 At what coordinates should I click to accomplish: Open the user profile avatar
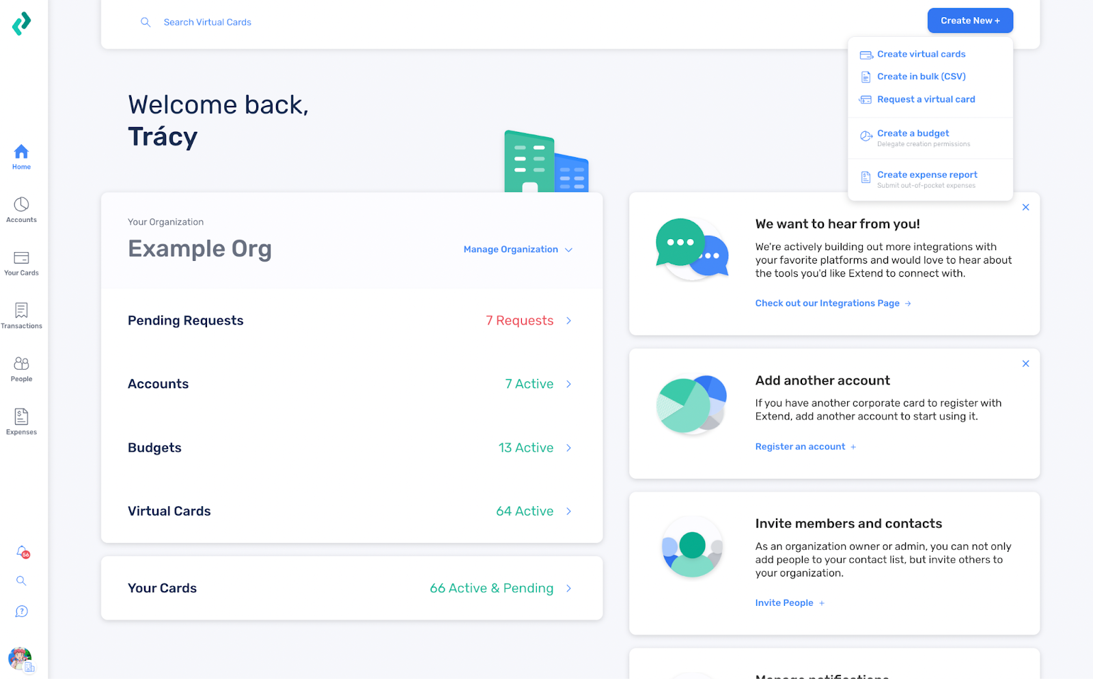[x=20, y=659]
